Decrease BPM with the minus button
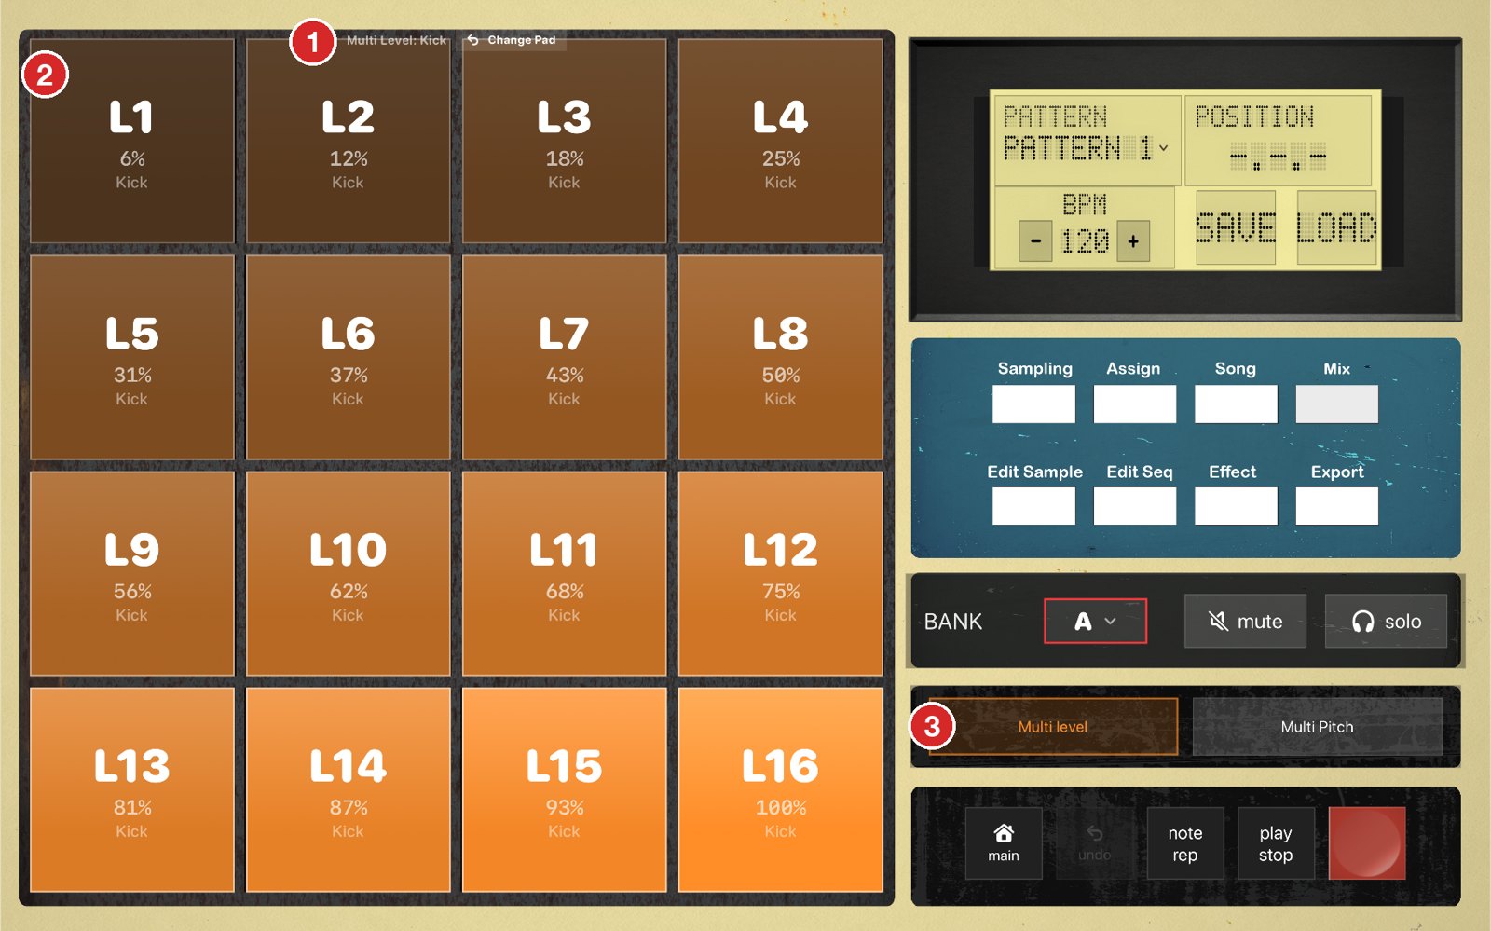 click(1035, 241)
